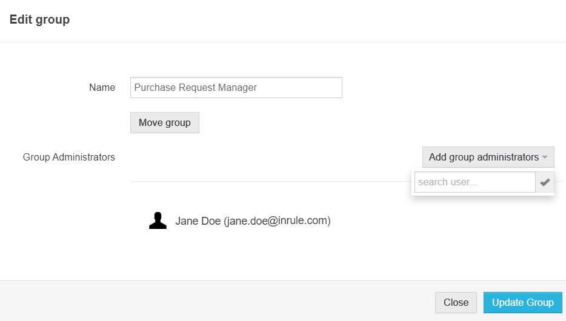The height and width of the screenshot is (321, 566).
Task: Click Jane Doe's user avatar icon
Action: [158, 220]
